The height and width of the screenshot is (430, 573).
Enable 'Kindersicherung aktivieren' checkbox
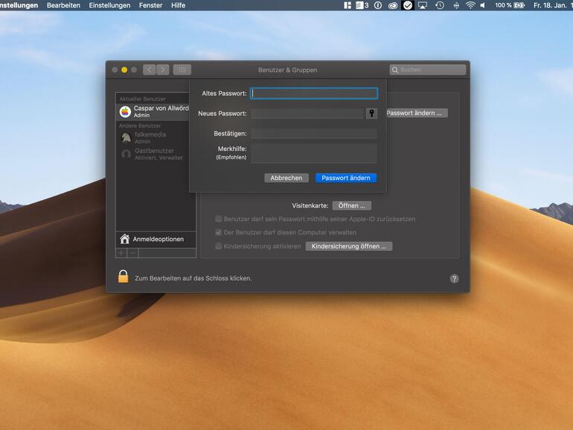219,246
